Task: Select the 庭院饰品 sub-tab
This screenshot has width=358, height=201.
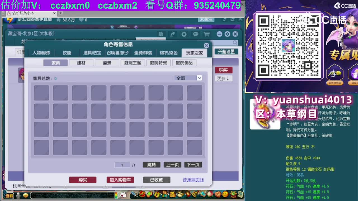Action: click(x=184, y=63)
